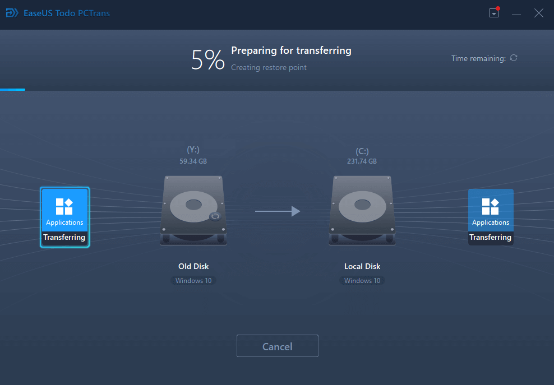
Task: Click the spinning refresh icon beside Time remaining
Action: [514, 58]
